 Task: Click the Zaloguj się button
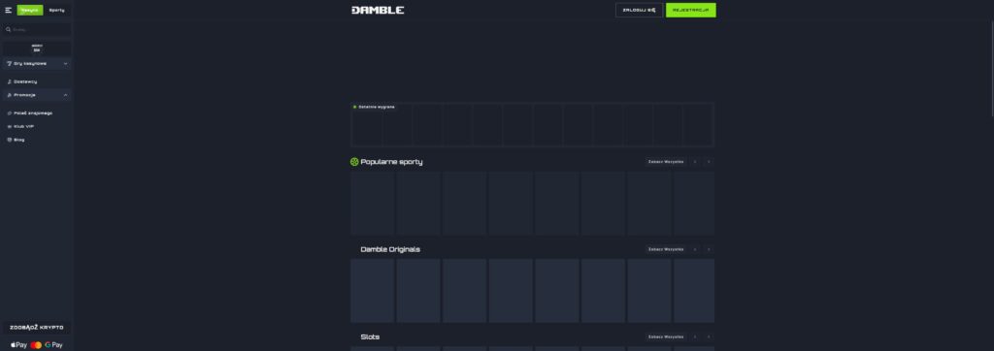point(639,10)
